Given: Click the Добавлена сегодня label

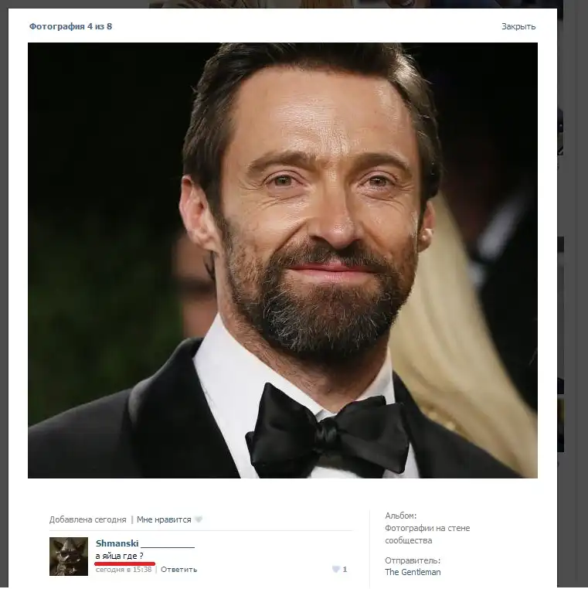Looking at the screenshot, I should coord(87,519).
